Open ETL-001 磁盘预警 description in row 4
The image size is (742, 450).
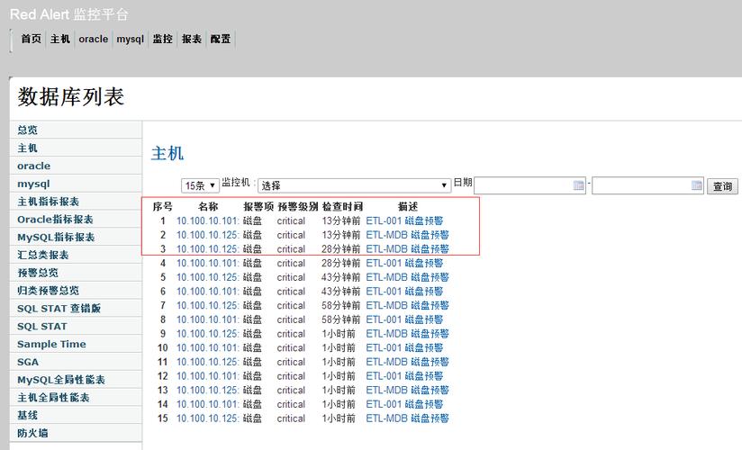coord(404,263)
